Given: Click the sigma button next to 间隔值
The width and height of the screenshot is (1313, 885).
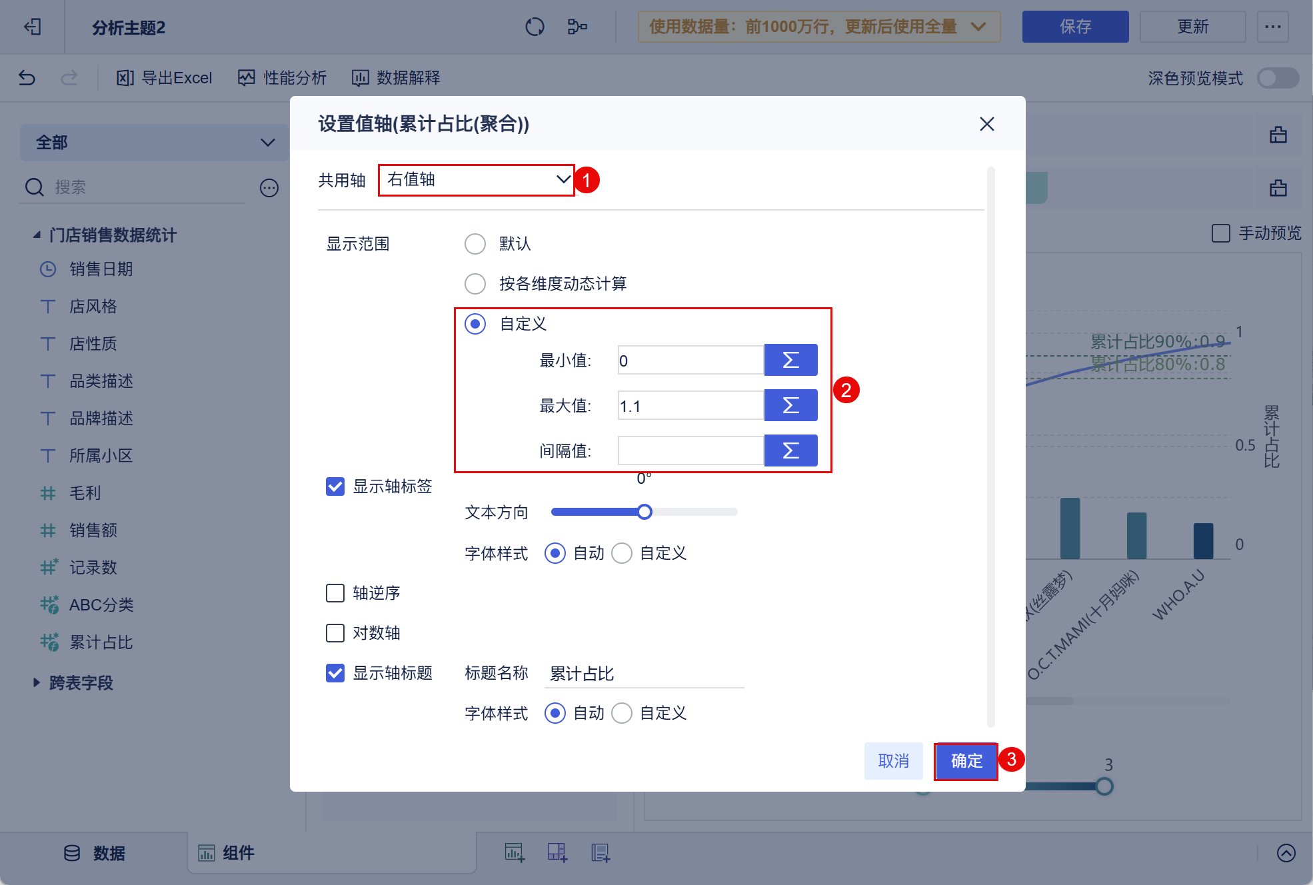Looking at the screenshot, I should [x=790, y=451].
